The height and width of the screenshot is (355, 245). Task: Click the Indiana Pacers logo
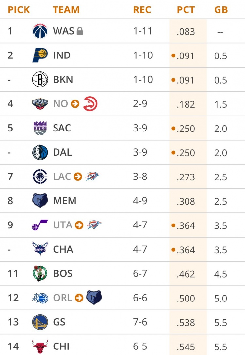click(x=40, y=55)
